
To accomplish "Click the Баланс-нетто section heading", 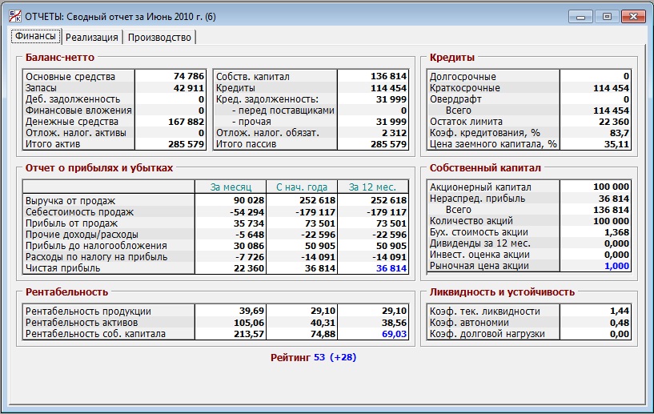I will pyautogui.click(x=60, y=58).
